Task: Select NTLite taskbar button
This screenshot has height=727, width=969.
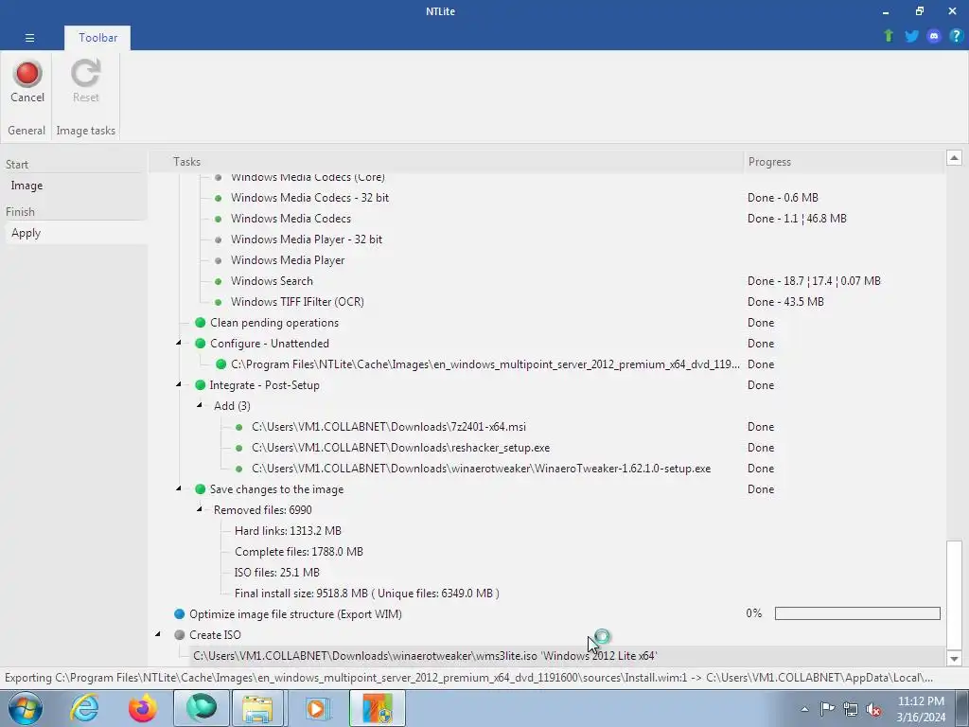Action: pyautogui.click(x=377, y=708)
